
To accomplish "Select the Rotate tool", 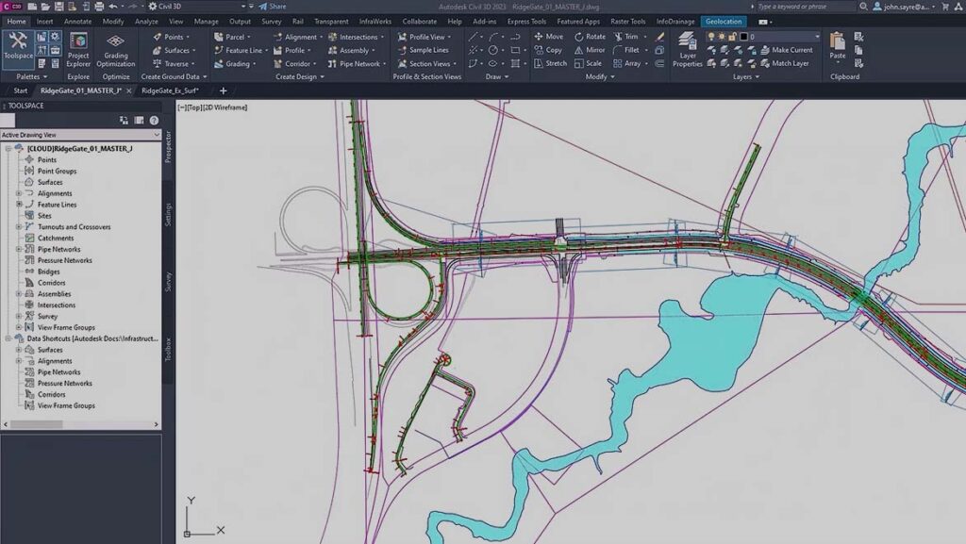I will [x=588, y=37].
